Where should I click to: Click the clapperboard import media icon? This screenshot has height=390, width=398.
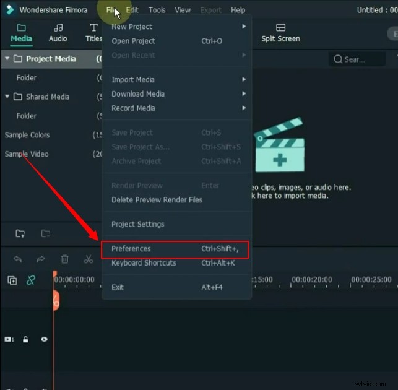[x=279, y=145]
